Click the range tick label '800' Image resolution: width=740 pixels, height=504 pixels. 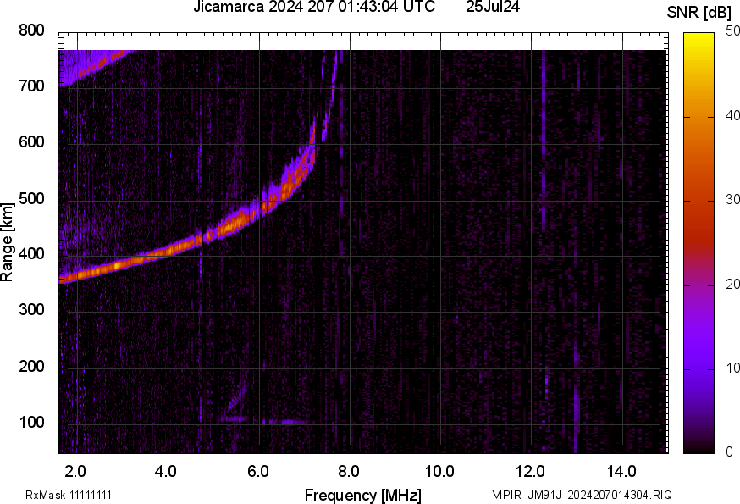(31, 30)
